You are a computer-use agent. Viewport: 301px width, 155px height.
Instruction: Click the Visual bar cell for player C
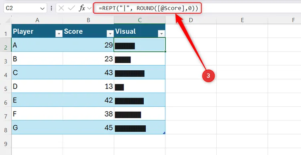tap(140, 72)
